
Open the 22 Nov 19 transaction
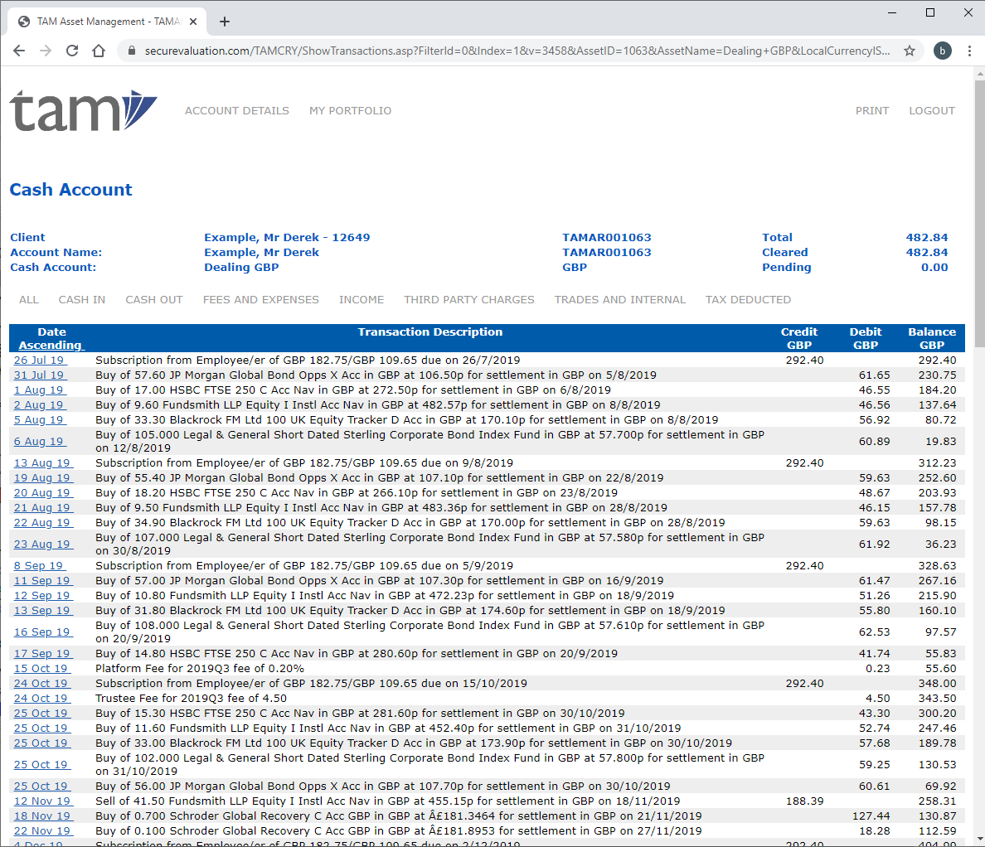point(43,830)
